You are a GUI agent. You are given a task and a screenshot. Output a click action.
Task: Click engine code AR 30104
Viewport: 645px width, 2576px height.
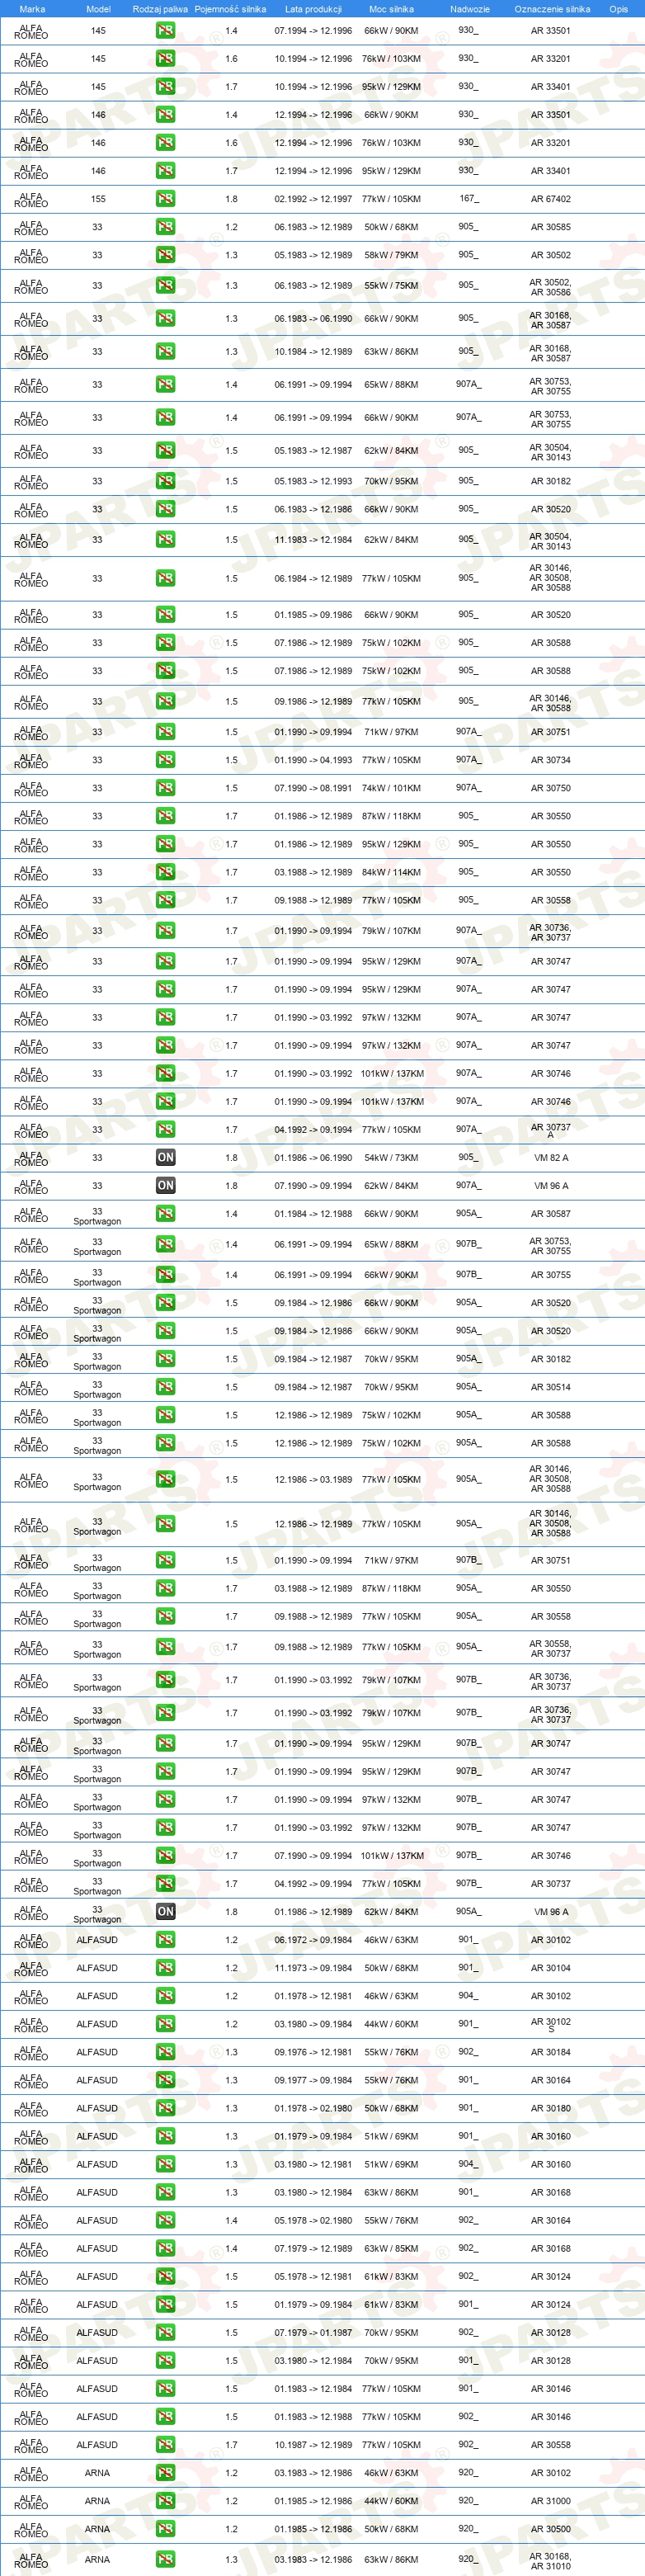point(551,1967)
